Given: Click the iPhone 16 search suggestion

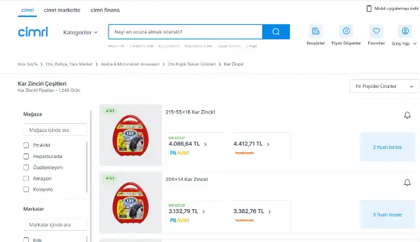Looking at the screenshot, I should 116,47.
